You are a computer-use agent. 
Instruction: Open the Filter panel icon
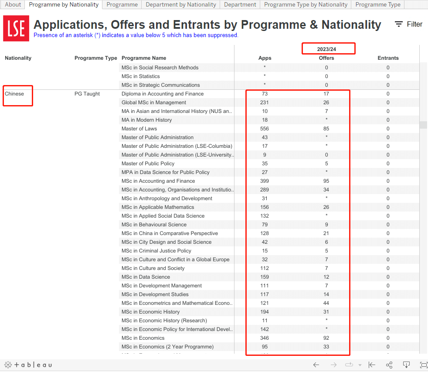(398, 24)
